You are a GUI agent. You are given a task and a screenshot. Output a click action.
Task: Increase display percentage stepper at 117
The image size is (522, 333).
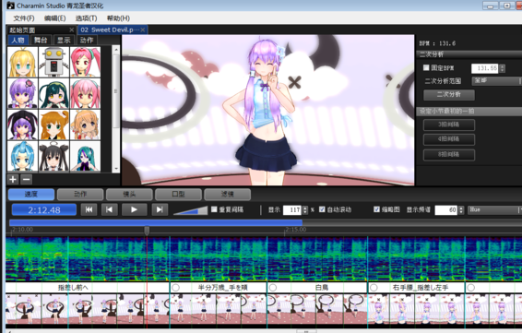click(305, 208)
